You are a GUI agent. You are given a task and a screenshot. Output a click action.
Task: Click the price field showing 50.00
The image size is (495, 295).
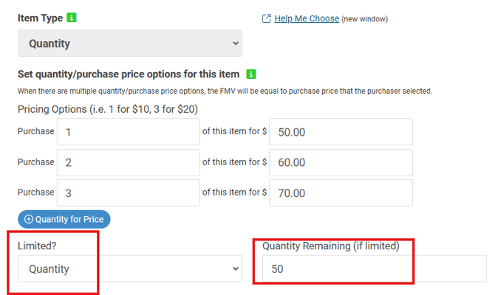(341, 133)
